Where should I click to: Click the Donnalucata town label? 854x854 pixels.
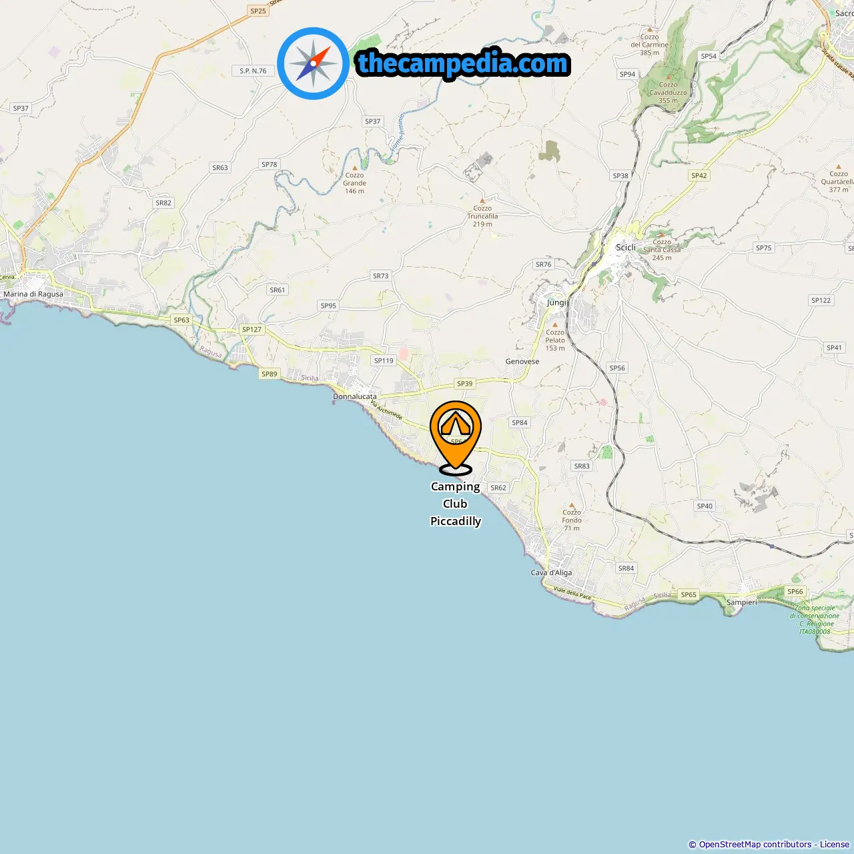pos(355,396)
